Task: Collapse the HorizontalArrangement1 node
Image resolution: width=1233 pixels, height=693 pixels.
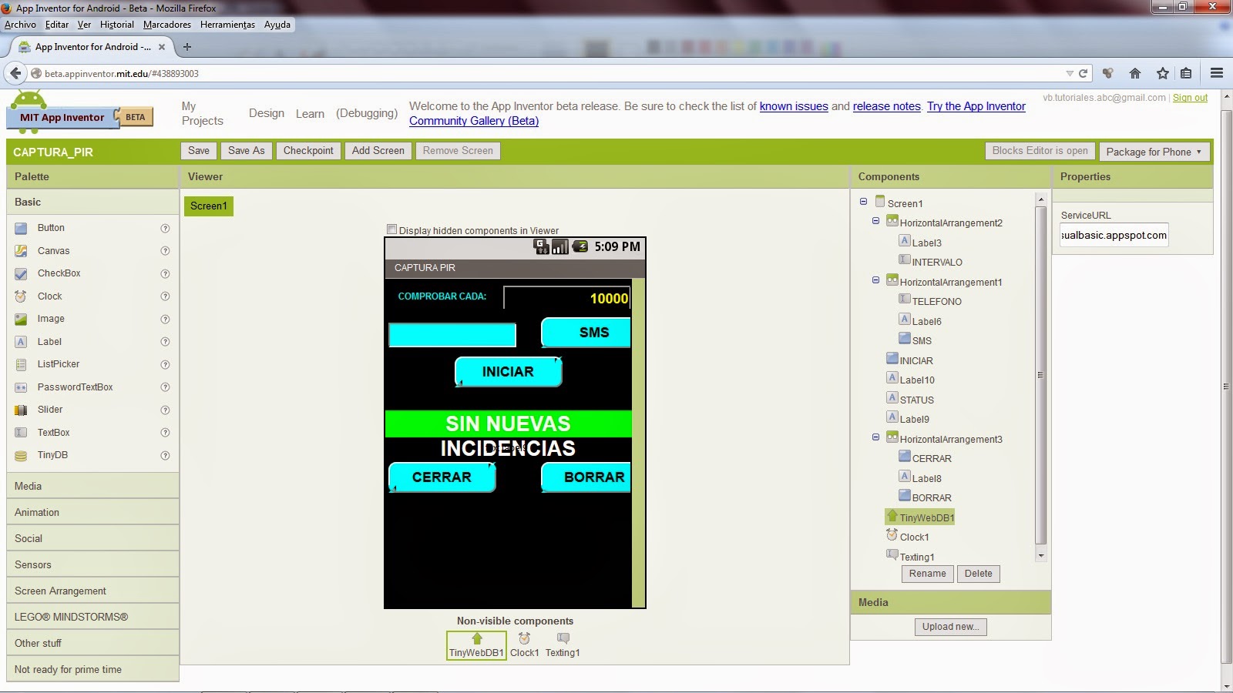Action: [x=875, y=280]
